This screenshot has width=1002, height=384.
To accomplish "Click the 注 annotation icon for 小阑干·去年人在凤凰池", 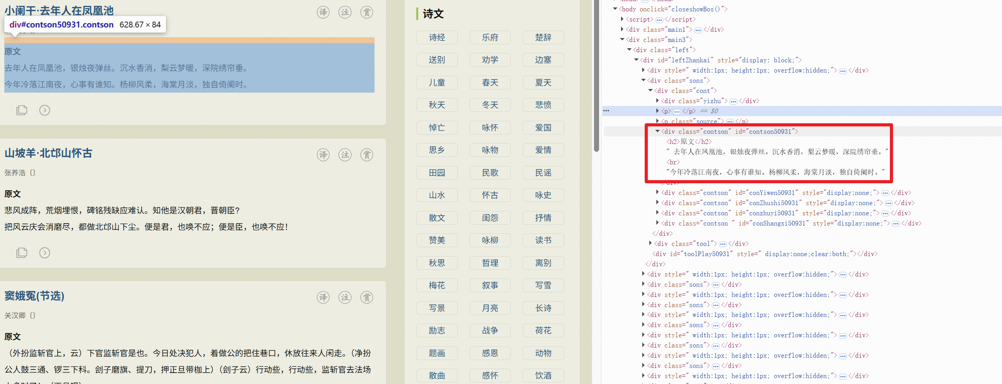I will point(345,13).
